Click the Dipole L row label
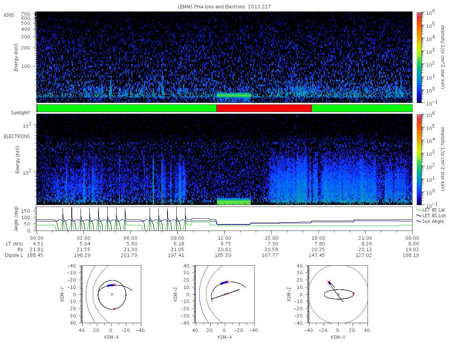Viewport: 458px width, 343px height. point(14,255)
